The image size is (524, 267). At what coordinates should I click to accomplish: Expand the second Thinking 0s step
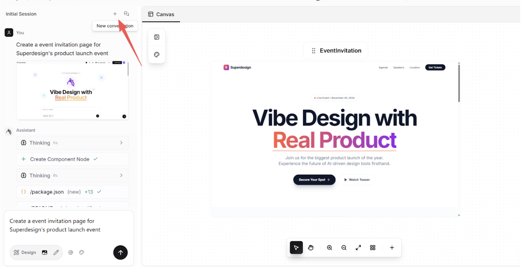(72, 176)
